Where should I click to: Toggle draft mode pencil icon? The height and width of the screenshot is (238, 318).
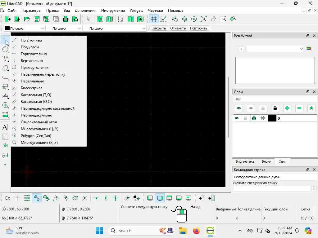(x=163, y=19)
